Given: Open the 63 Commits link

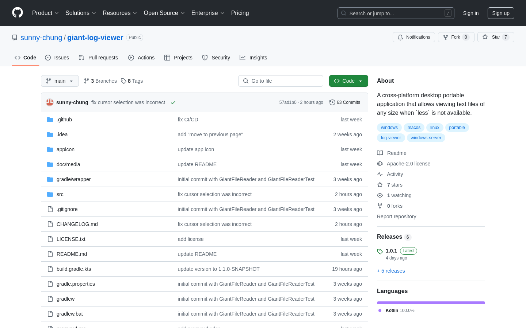Looking at the screenshot, I should [x=345, y=102].
